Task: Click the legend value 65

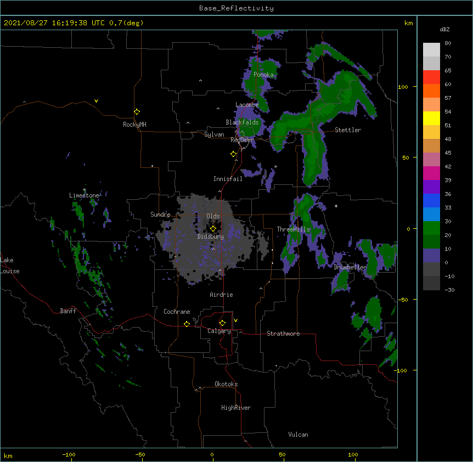Action: pyautogui.click(x=448, y=71)
